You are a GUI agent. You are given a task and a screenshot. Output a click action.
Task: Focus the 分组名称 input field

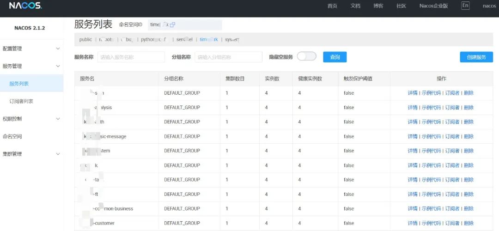tap(229, 57)
